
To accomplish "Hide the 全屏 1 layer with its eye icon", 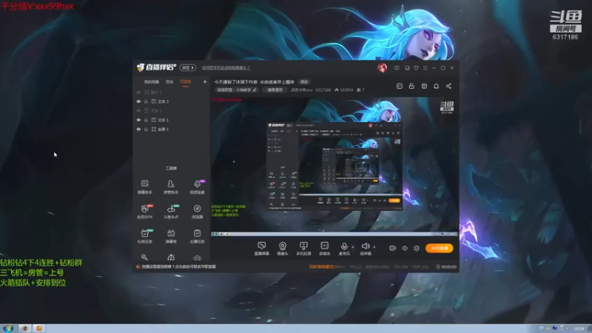I will click(138, 129).
